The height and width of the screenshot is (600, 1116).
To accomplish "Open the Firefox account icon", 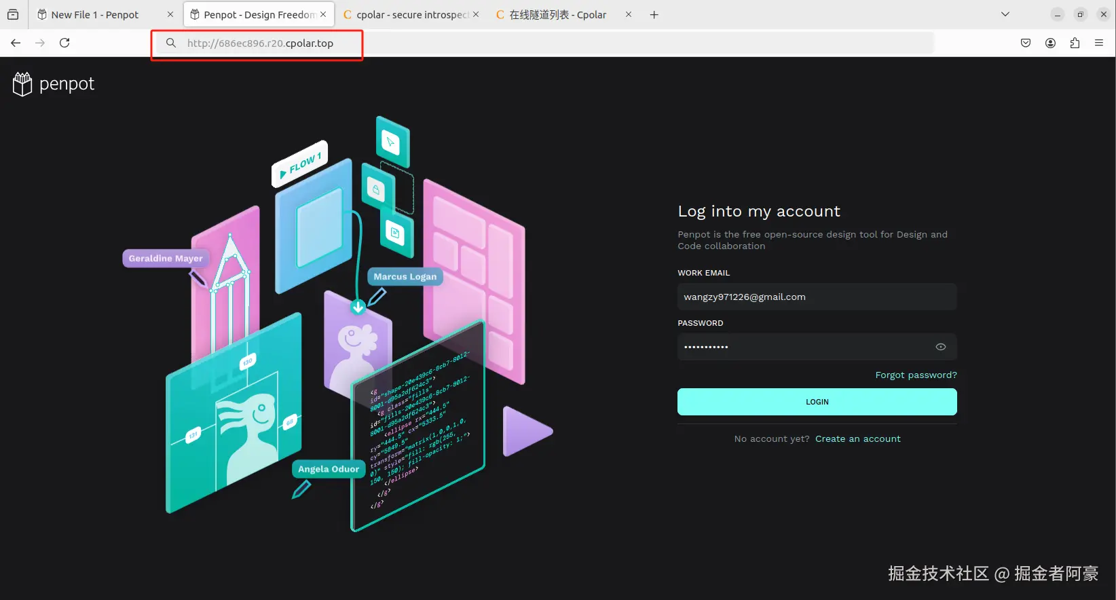I will tap(1050, 43).
